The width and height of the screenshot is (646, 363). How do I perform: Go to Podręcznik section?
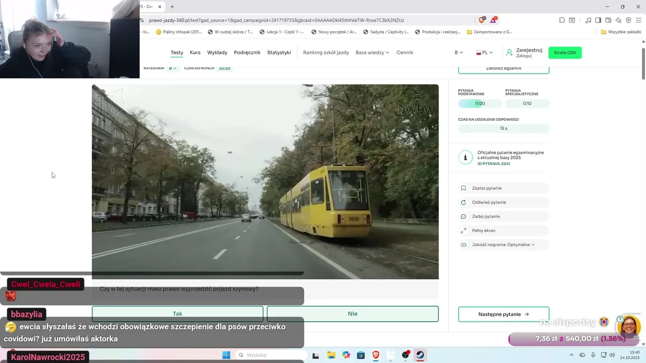pos(247,52)
